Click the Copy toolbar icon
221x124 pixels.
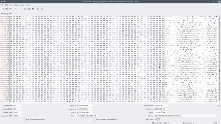click(29, 9)
